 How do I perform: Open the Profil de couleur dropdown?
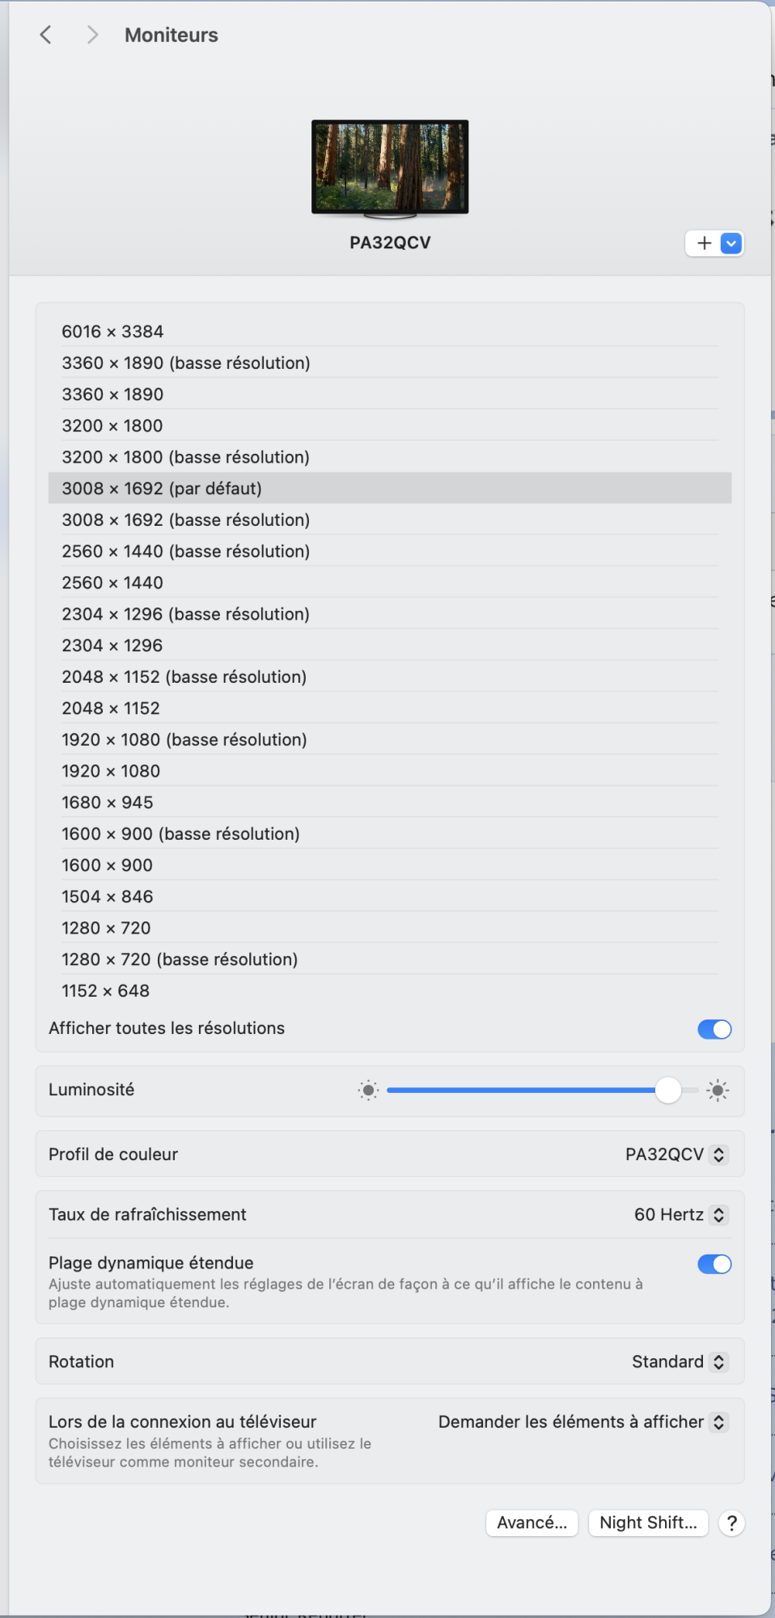[x=676, y=1154]
